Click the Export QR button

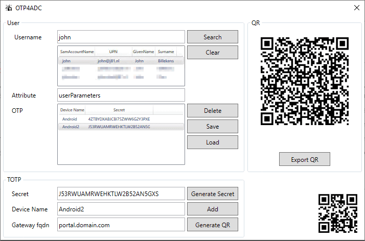click(305, 159)
